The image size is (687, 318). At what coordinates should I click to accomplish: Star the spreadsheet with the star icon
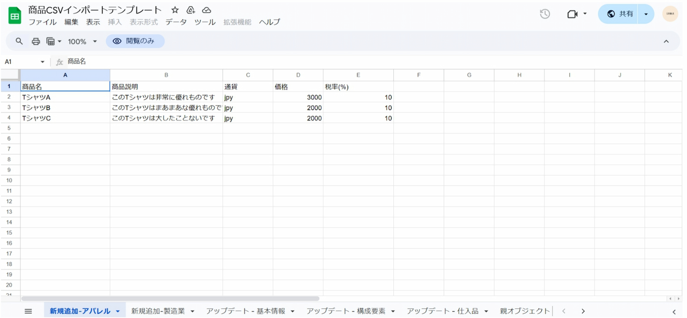tap(175, 10)
